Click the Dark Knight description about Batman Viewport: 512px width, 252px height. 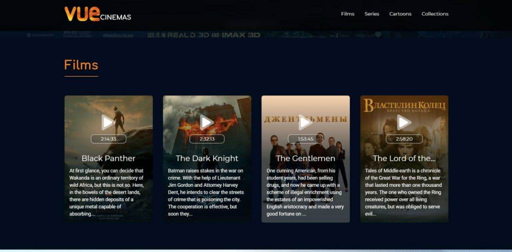pos(206,192)
